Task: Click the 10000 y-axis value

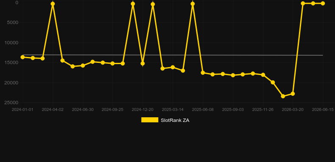Action: coord(11,43)
